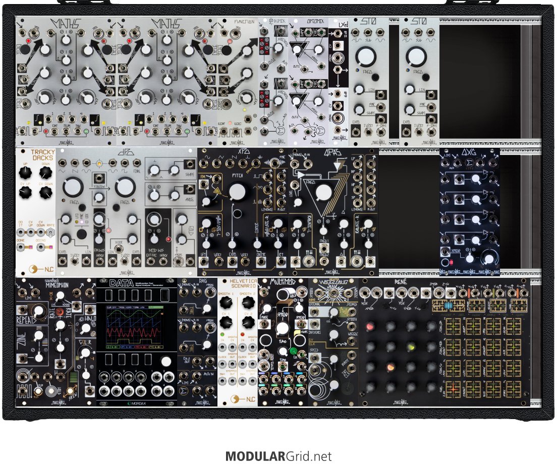Click the FUNCTION module title
Viewport: 558px width, 467px height.
pyautogui.click(x=244, y=22)
